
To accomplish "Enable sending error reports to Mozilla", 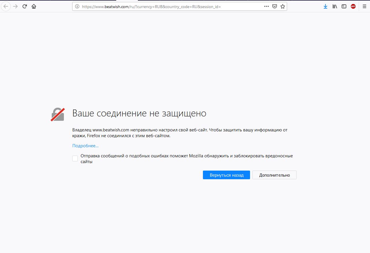I will tap(75, 158).
